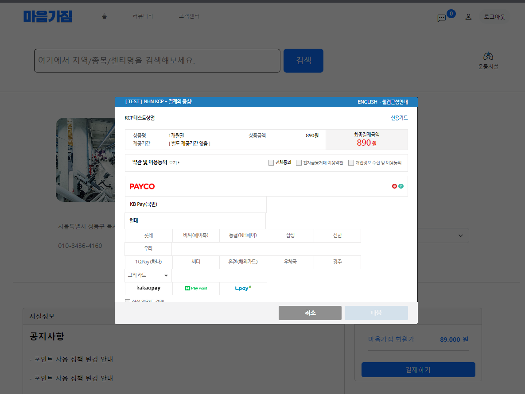Choose Naver Pay Point method
The image size is (525, 394).
[196, 288]
